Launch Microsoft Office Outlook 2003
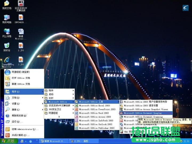Viewport: 192px width, 144px height. click(97, 124)
